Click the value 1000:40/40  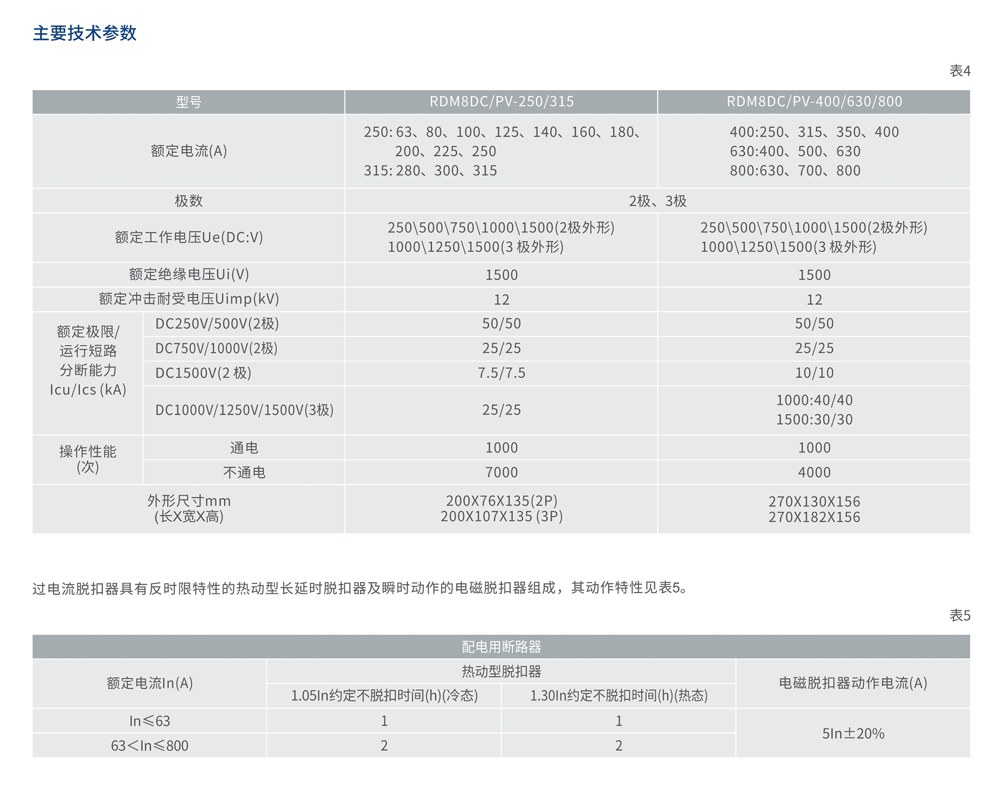pos(814,401)
